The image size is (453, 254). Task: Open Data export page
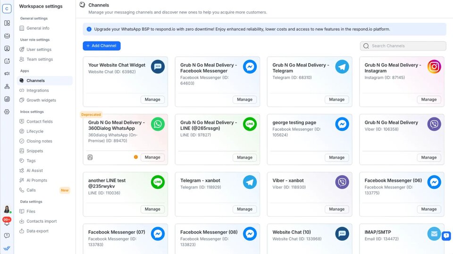45,231
